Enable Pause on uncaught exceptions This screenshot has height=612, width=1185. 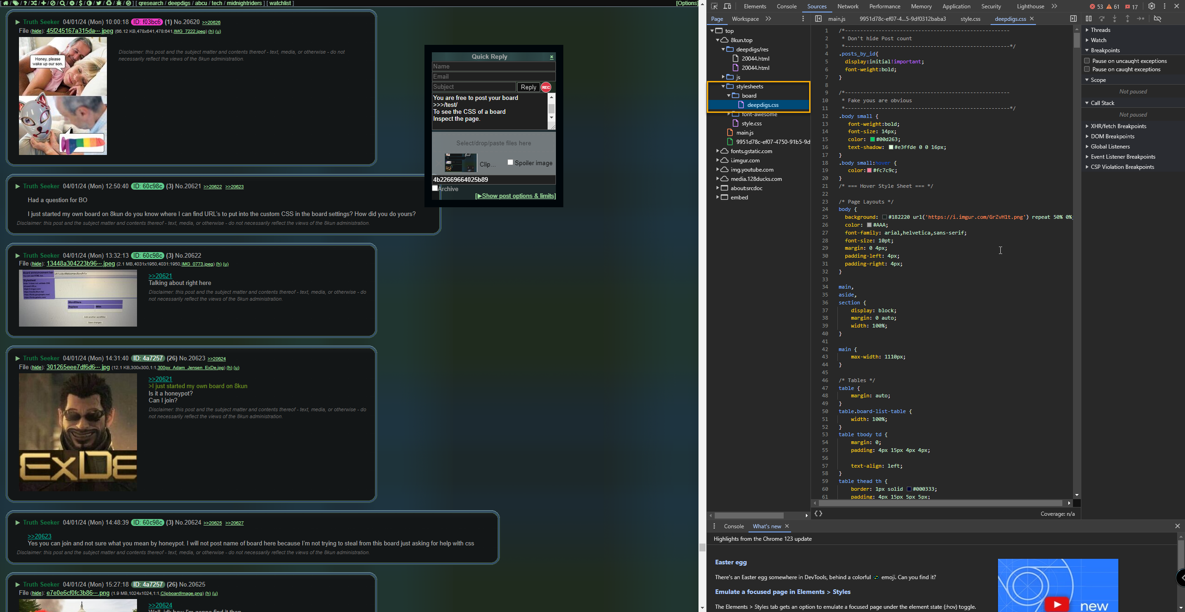coord(1087,61)
